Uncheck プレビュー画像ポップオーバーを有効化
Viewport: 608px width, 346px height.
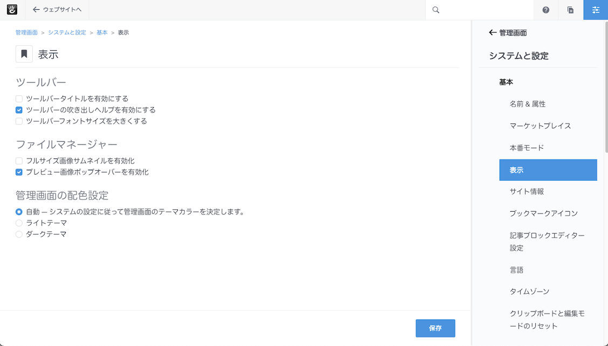point(19,172)
